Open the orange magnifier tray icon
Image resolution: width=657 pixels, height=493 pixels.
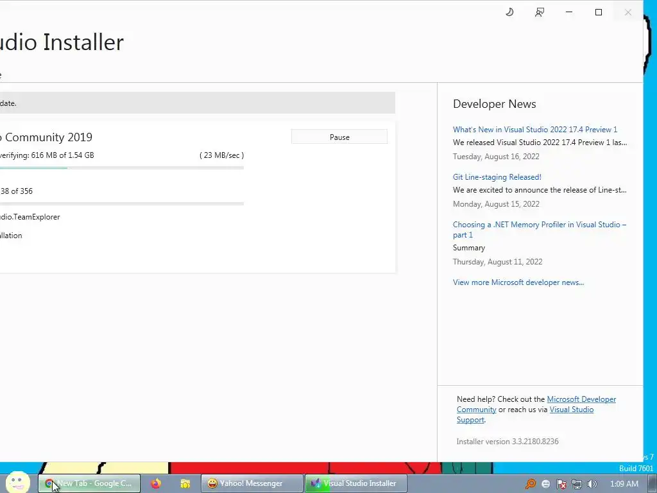[531, 484]
